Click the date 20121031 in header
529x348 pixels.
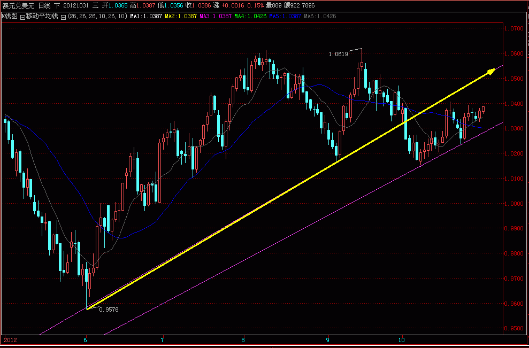pos(76,6)
